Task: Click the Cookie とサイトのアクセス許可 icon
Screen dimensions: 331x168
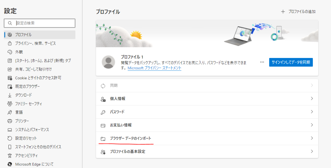Action: (x=10, y=78)
